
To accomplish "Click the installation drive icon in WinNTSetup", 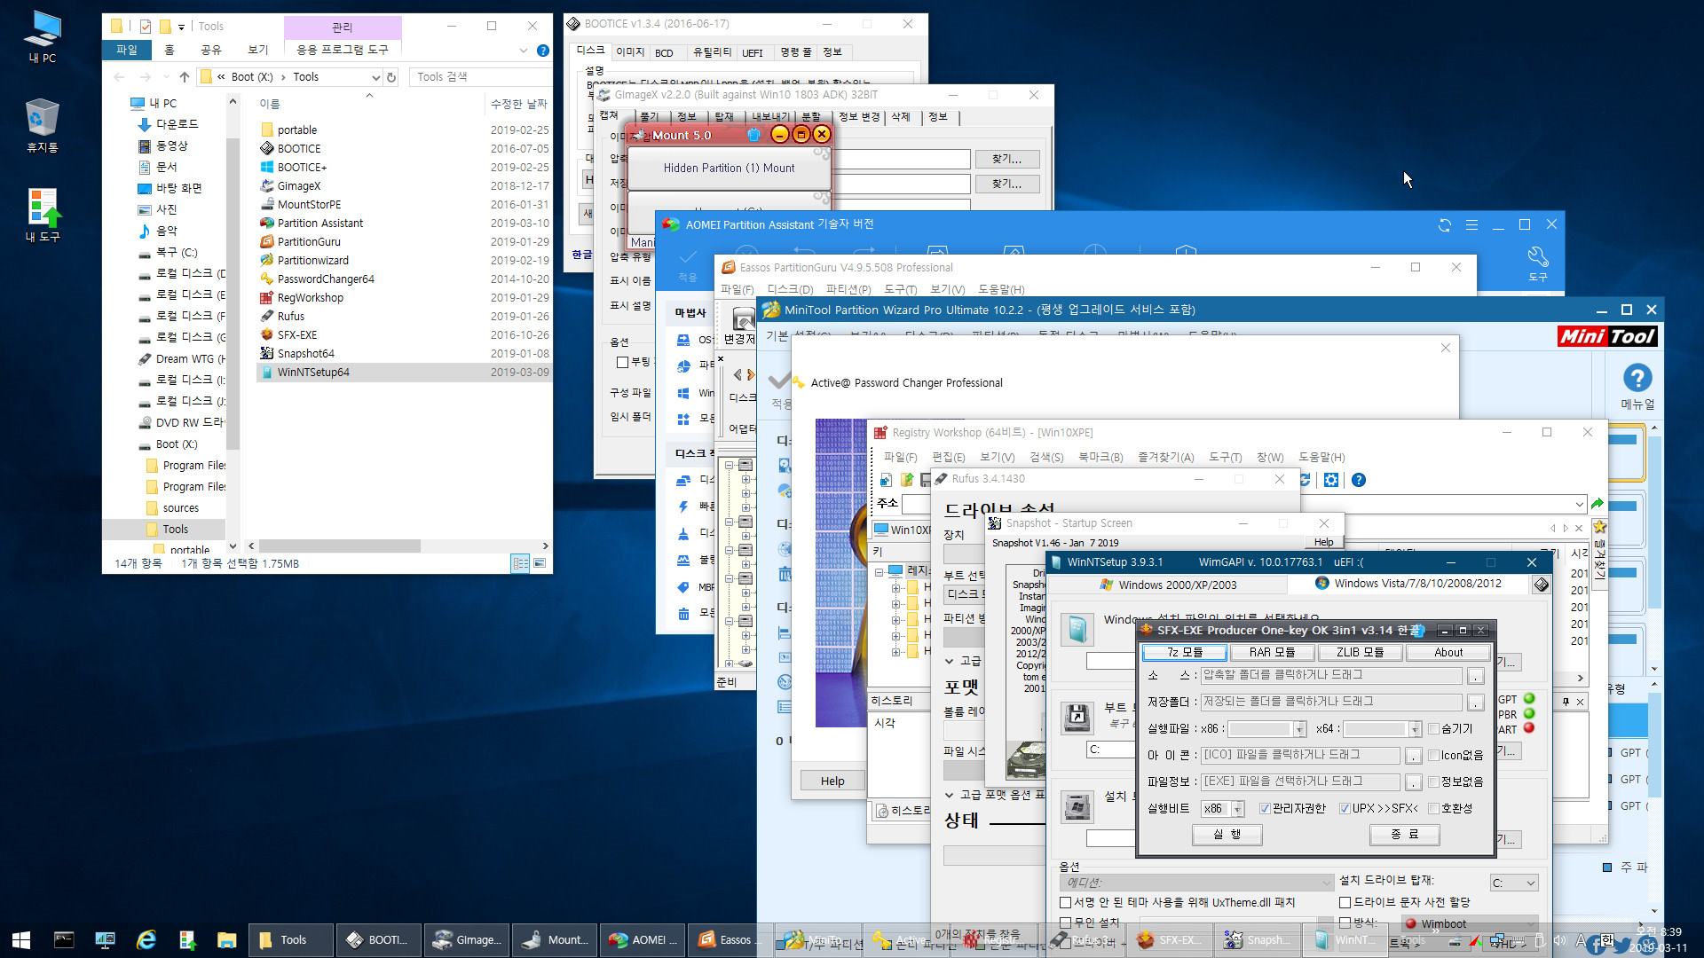I will point(1077,806).
